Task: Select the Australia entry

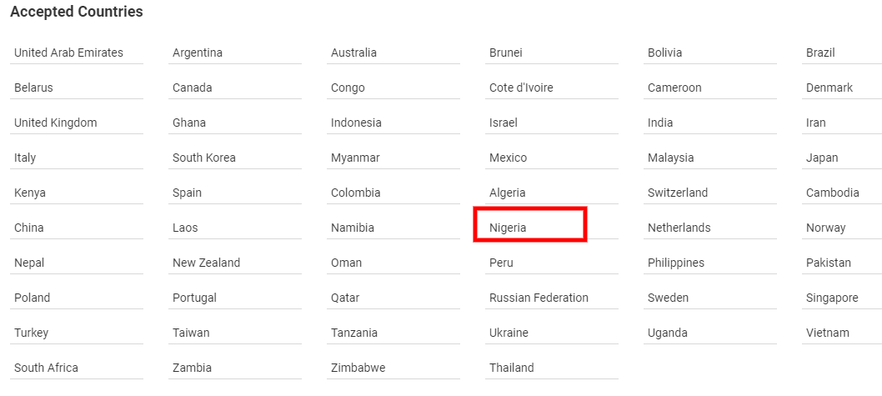Action: pos(353,53)
